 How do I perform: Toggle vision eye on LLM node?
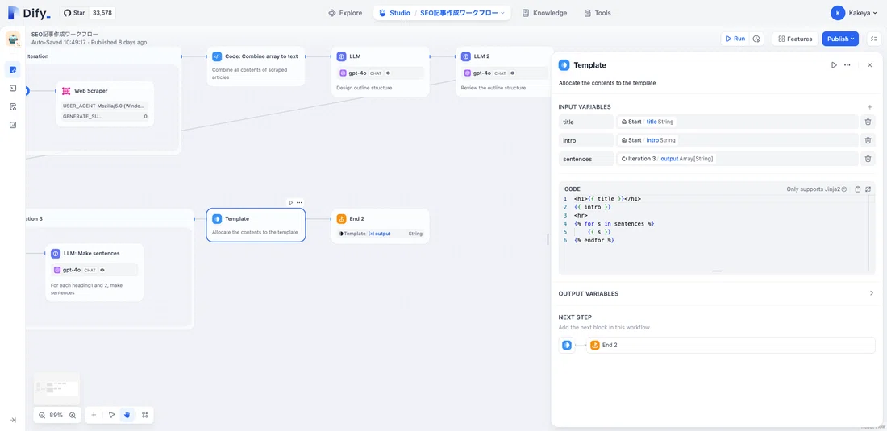[388, 73]
